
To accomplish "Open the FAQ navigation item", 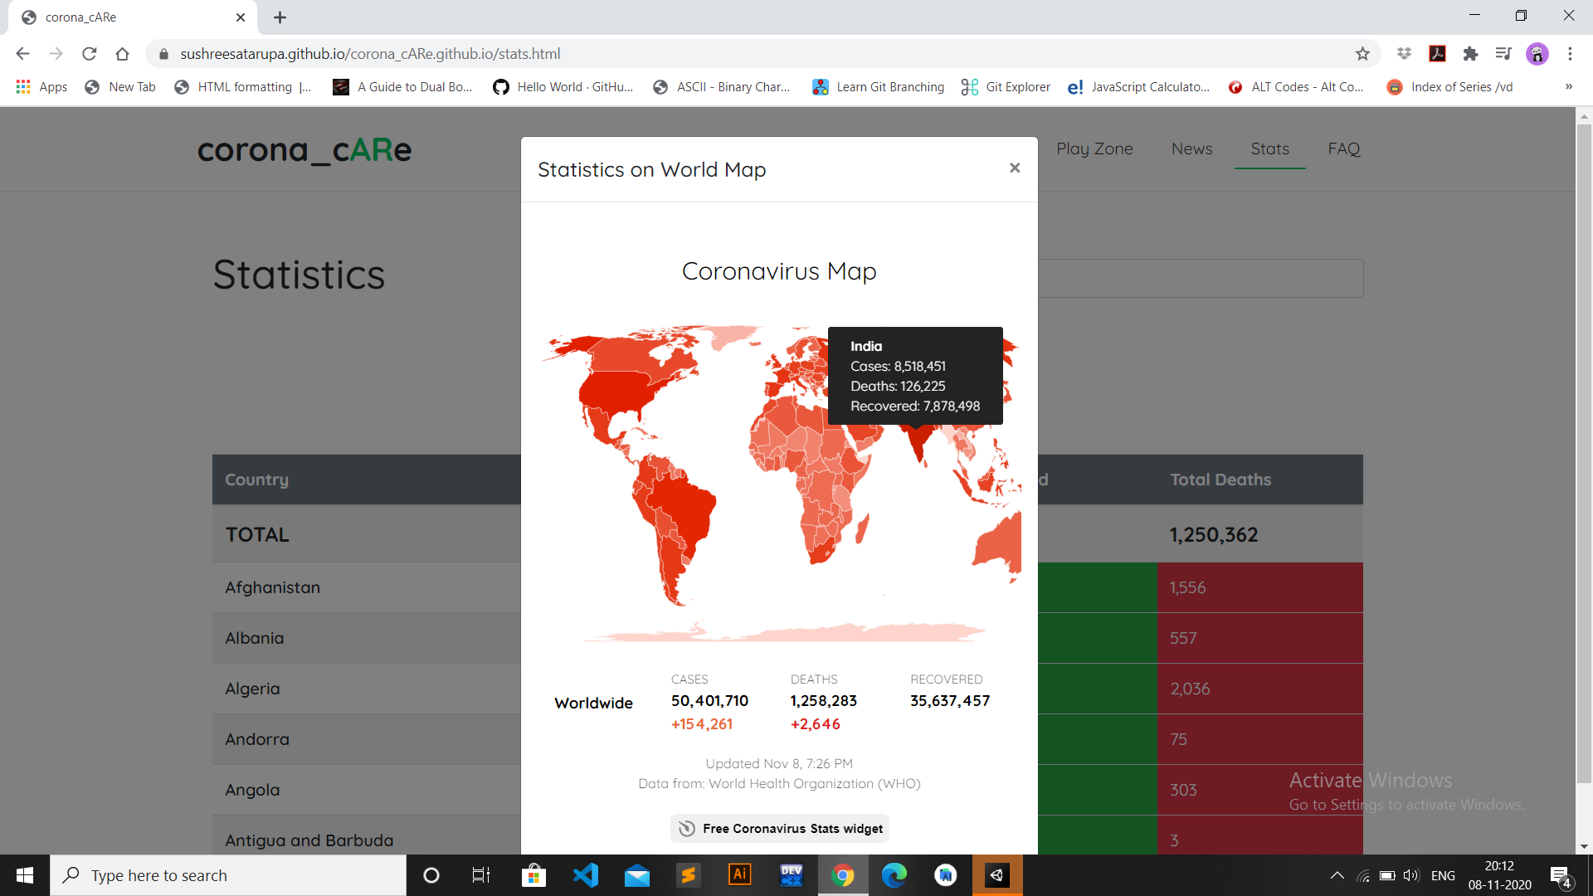I will [1343, 149].
